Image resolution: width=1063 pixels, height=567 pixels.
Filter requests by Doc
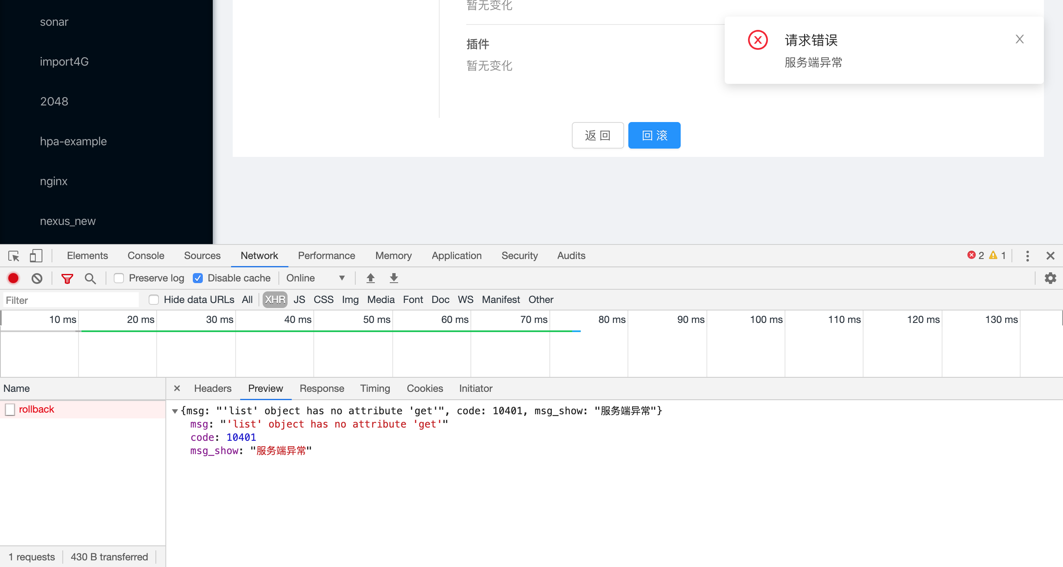[440, 300]
